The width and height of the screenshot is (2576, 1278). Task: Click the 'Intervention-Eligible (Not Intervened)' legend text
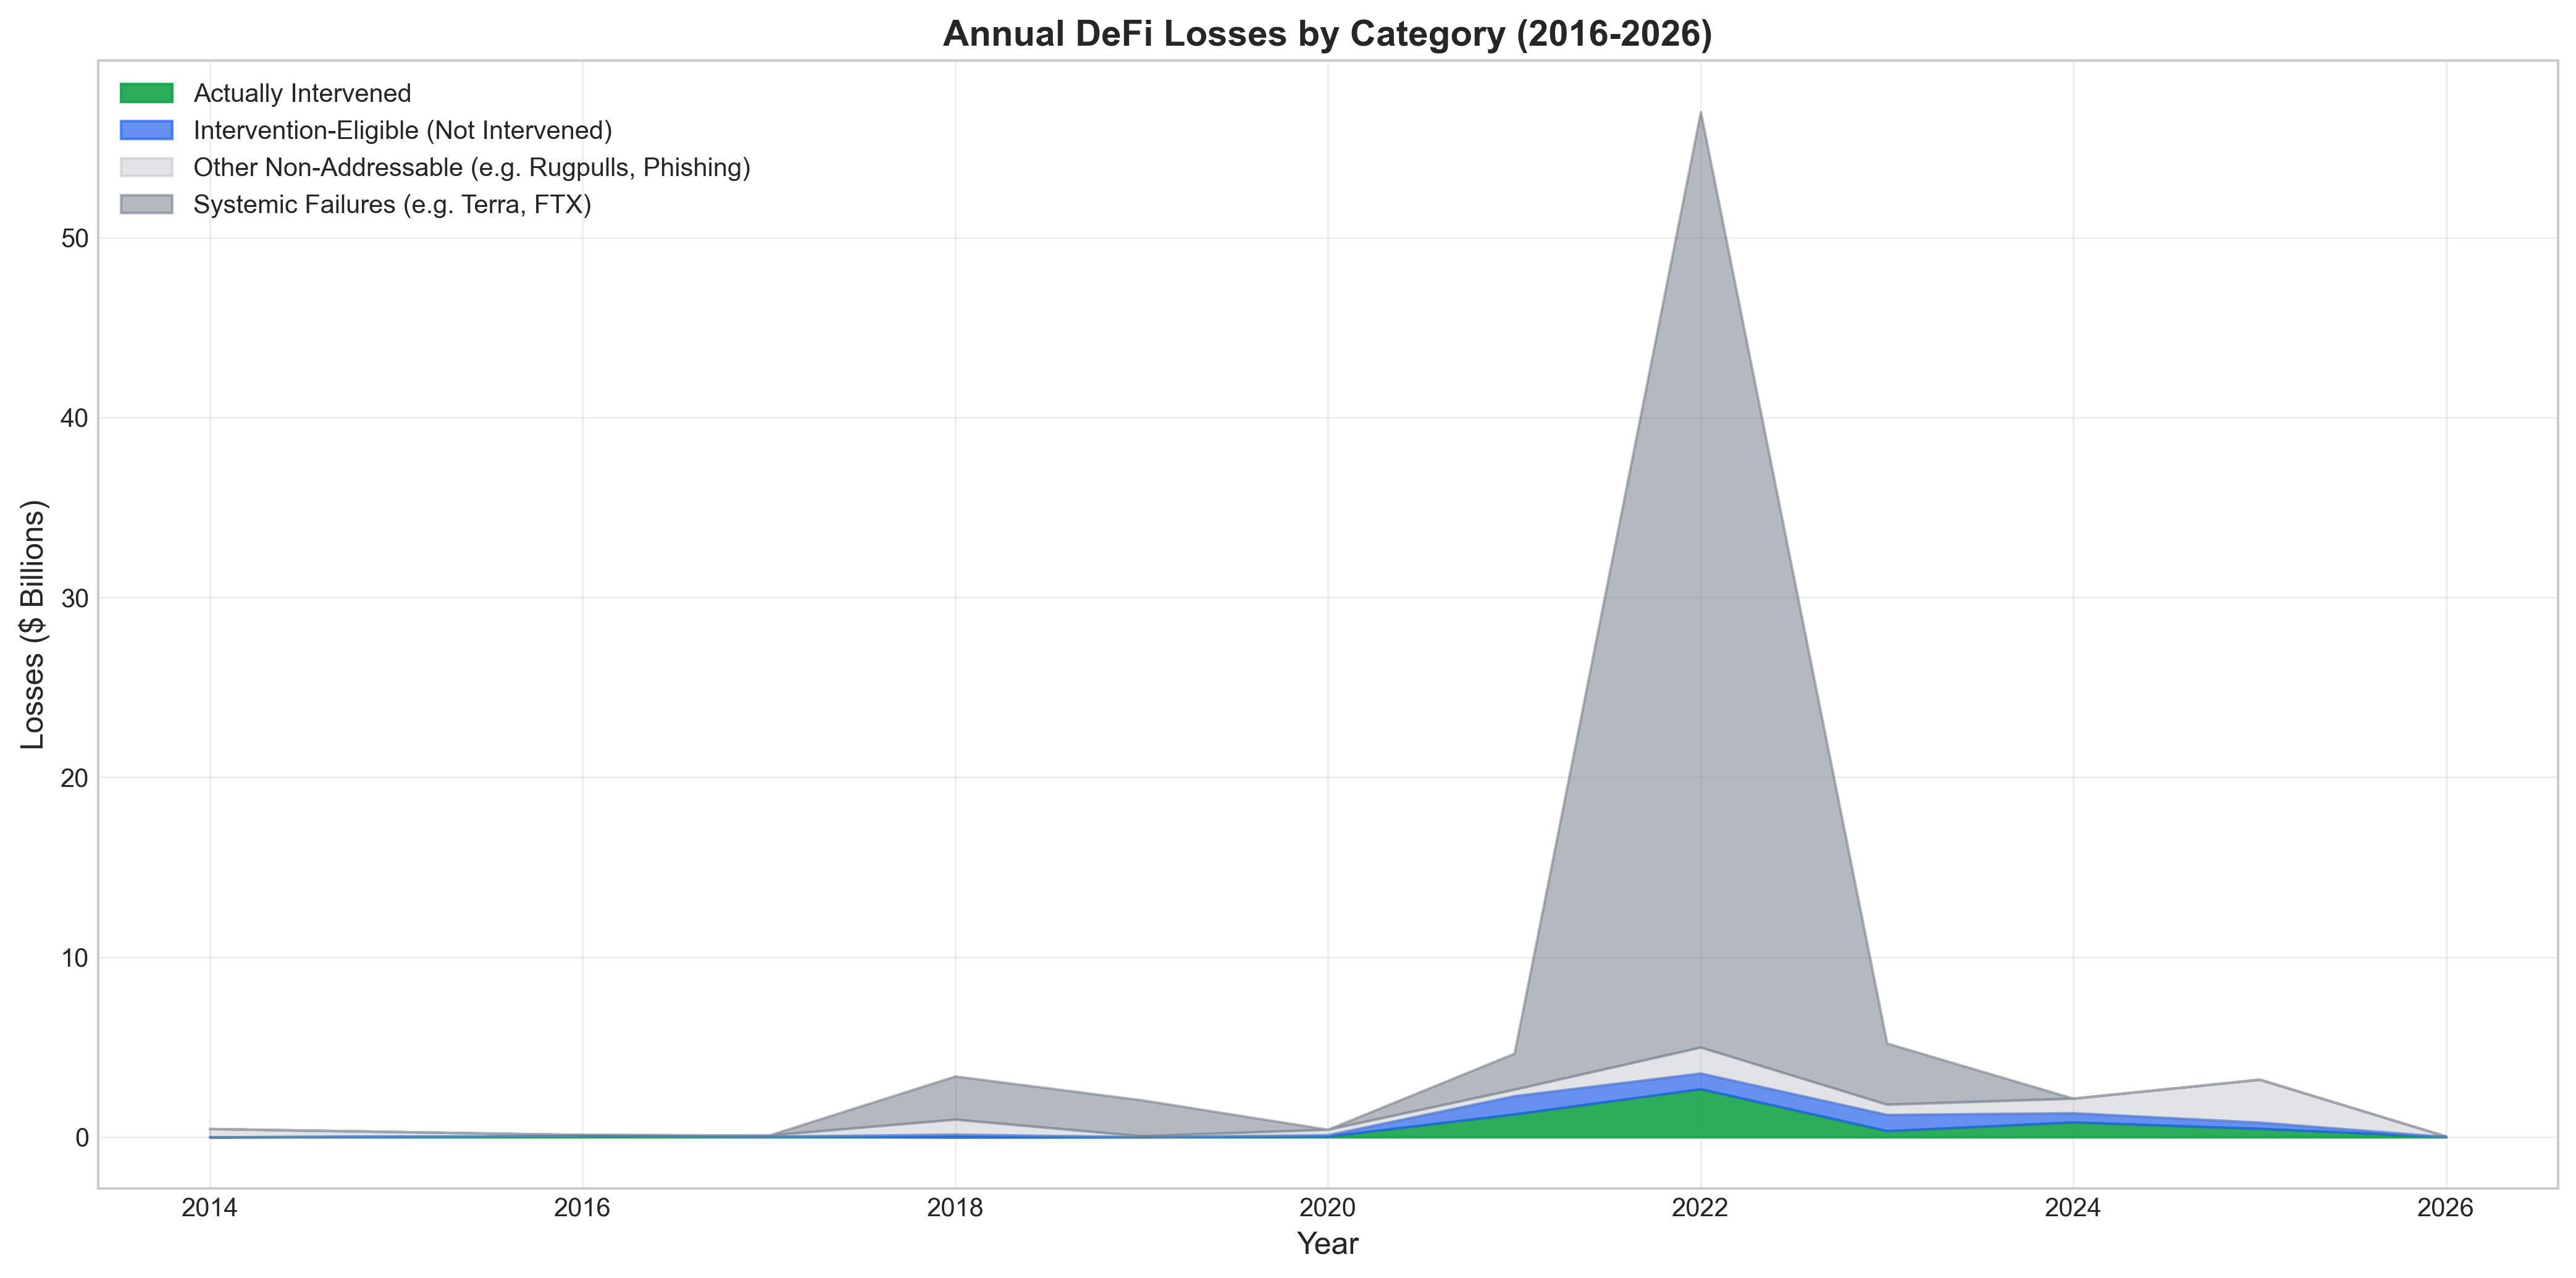tap(402, 130)
